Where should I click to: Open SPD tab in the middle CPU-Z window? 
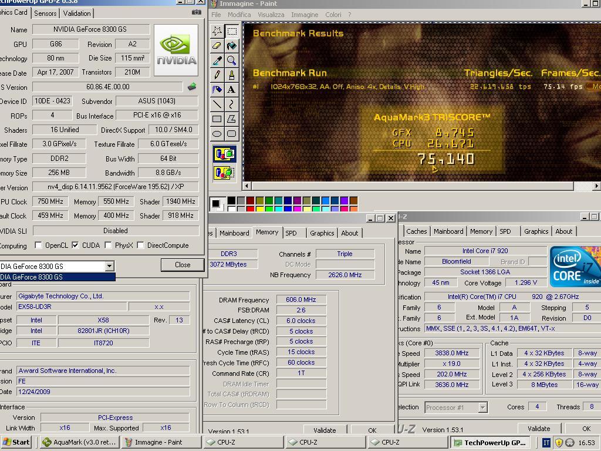pyautogui.click(x=291, y=233)
